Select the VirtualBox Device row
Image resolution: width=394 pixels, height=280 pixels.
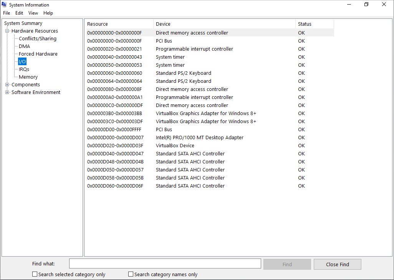[x=210, y=145]
